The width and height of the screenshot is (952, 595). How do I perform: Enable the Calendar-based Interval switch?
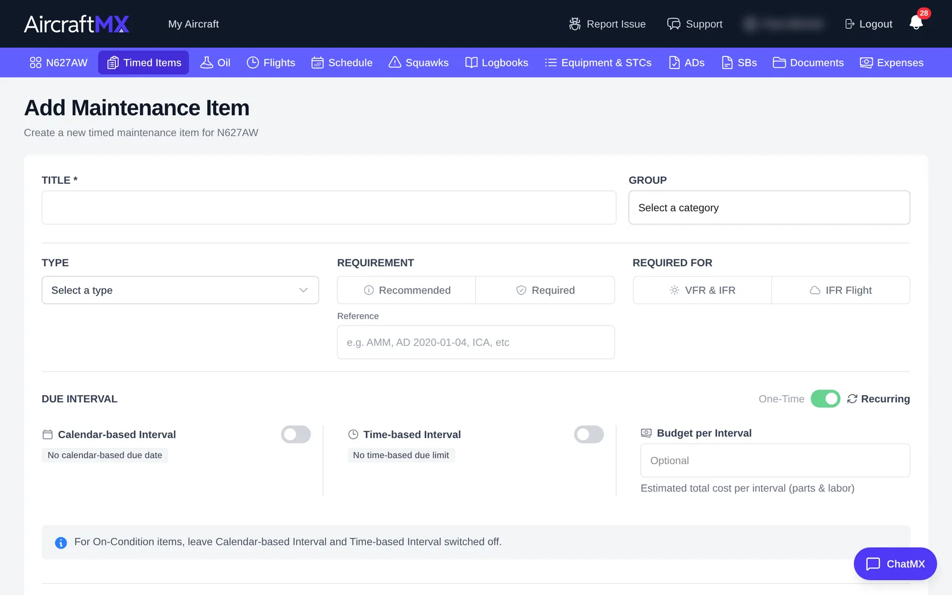[x=296, y=434]
